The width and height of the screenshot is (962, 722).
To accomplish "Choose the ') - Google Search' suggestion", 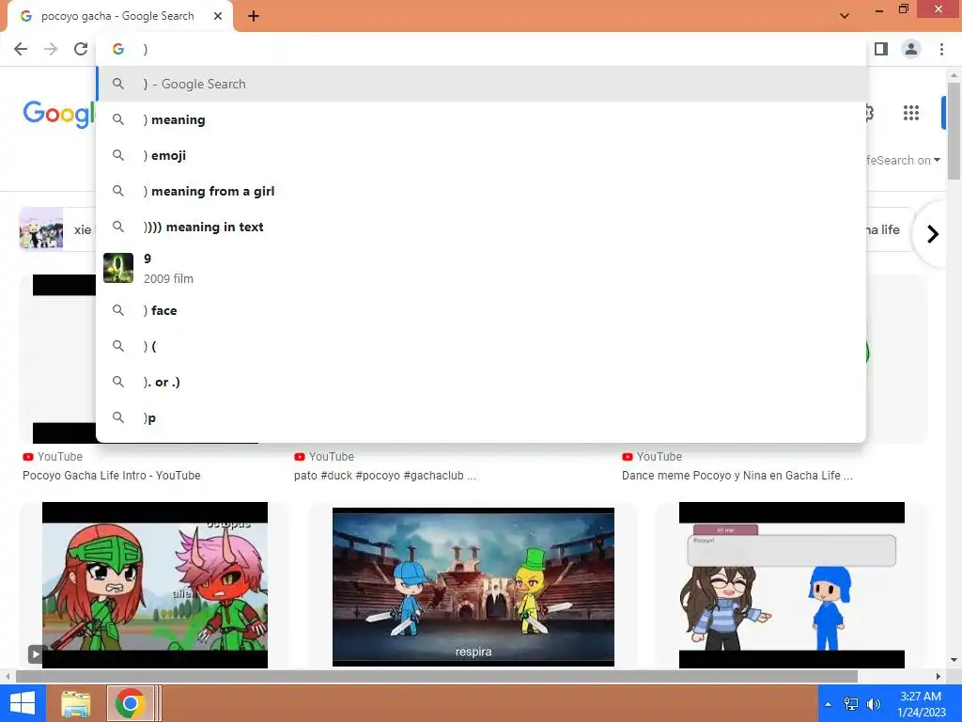I will tap(482, 84).
